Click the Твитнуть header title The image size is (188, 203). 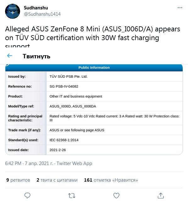[36, 56]
